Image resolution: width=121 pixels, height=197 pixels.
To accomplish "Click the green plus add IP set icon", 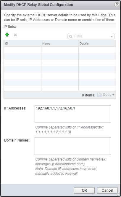I will [7, 34].
